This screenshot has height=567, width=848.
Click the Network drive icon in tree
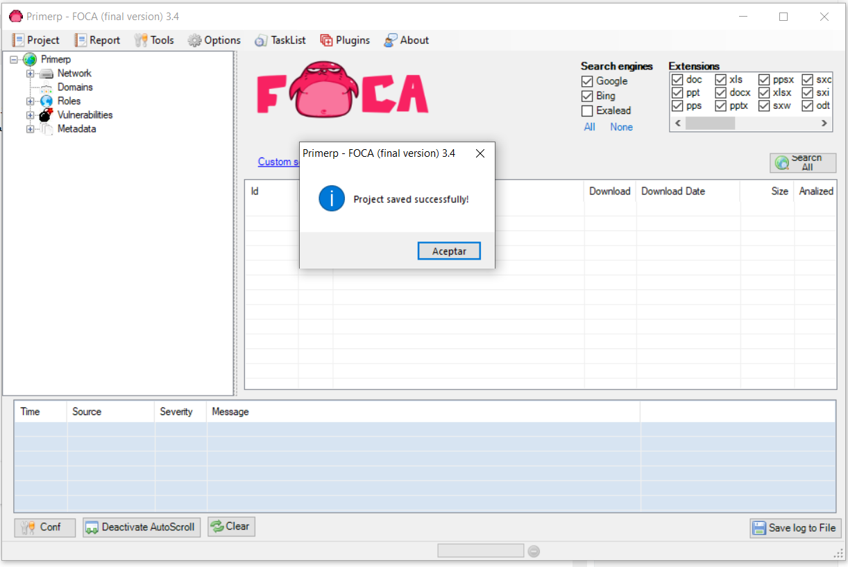46,74
